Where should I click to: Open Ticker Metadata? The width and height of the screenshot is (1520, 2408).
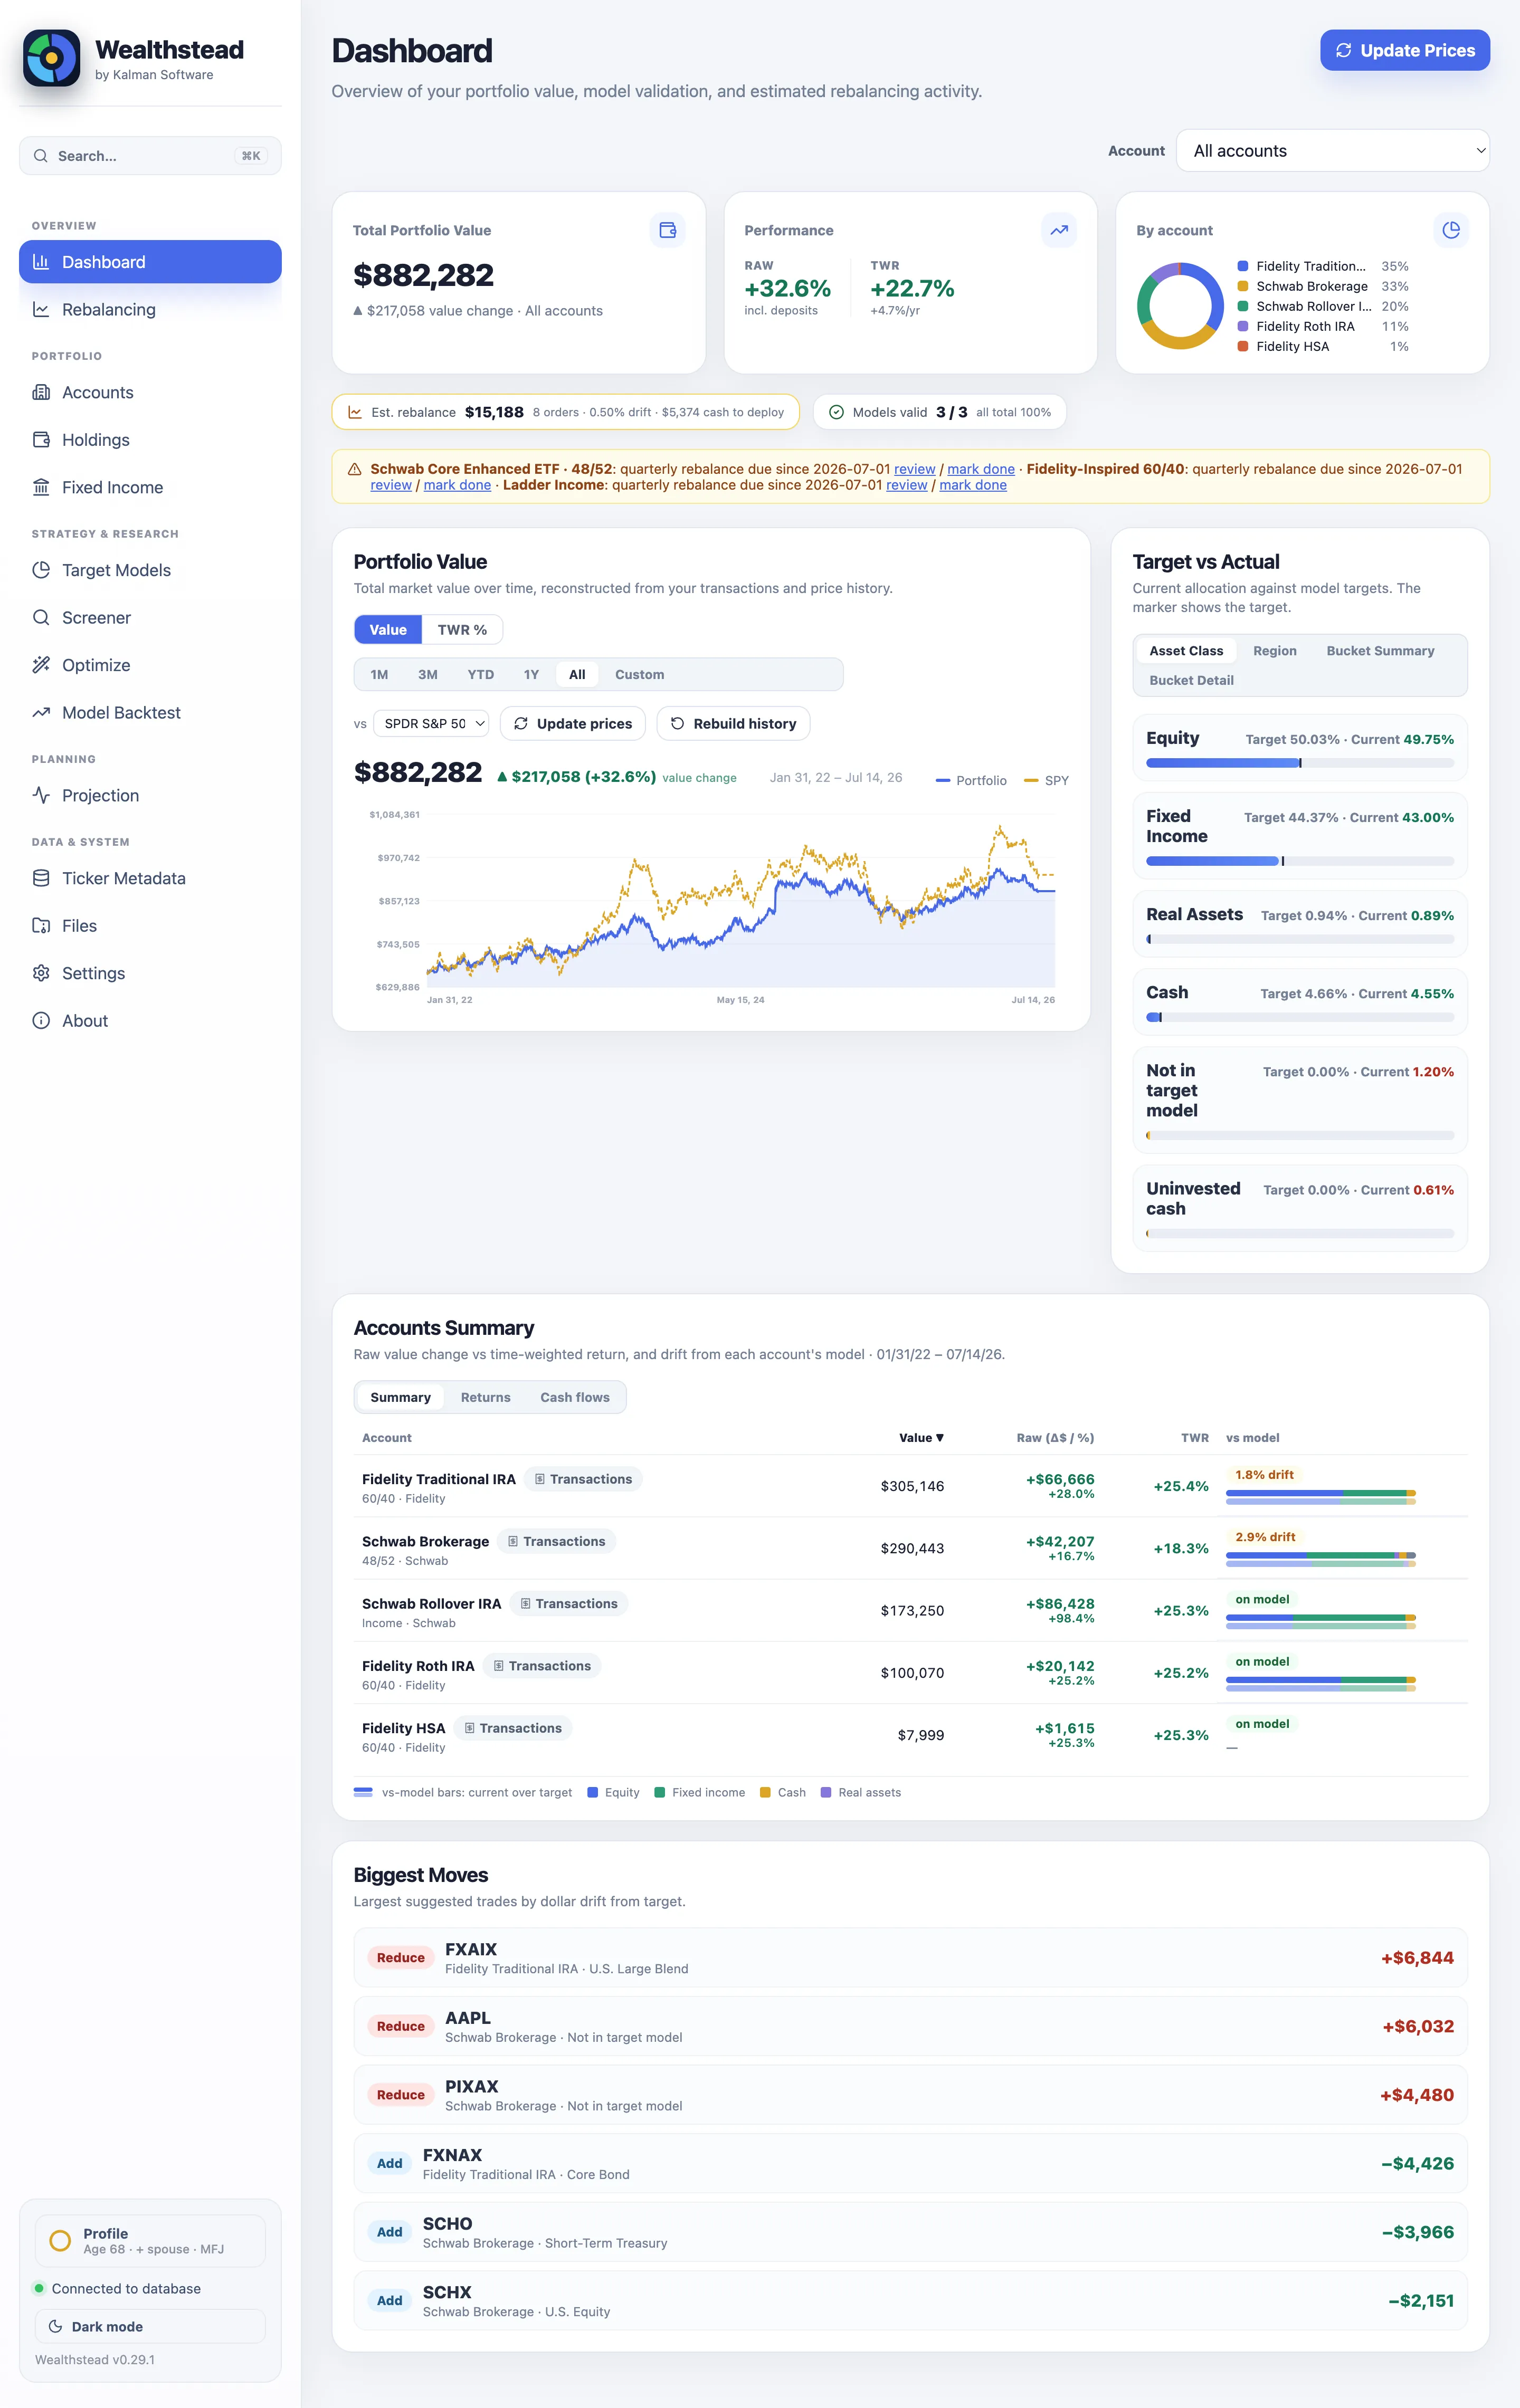pyautogui.click(x=150, y=878)
